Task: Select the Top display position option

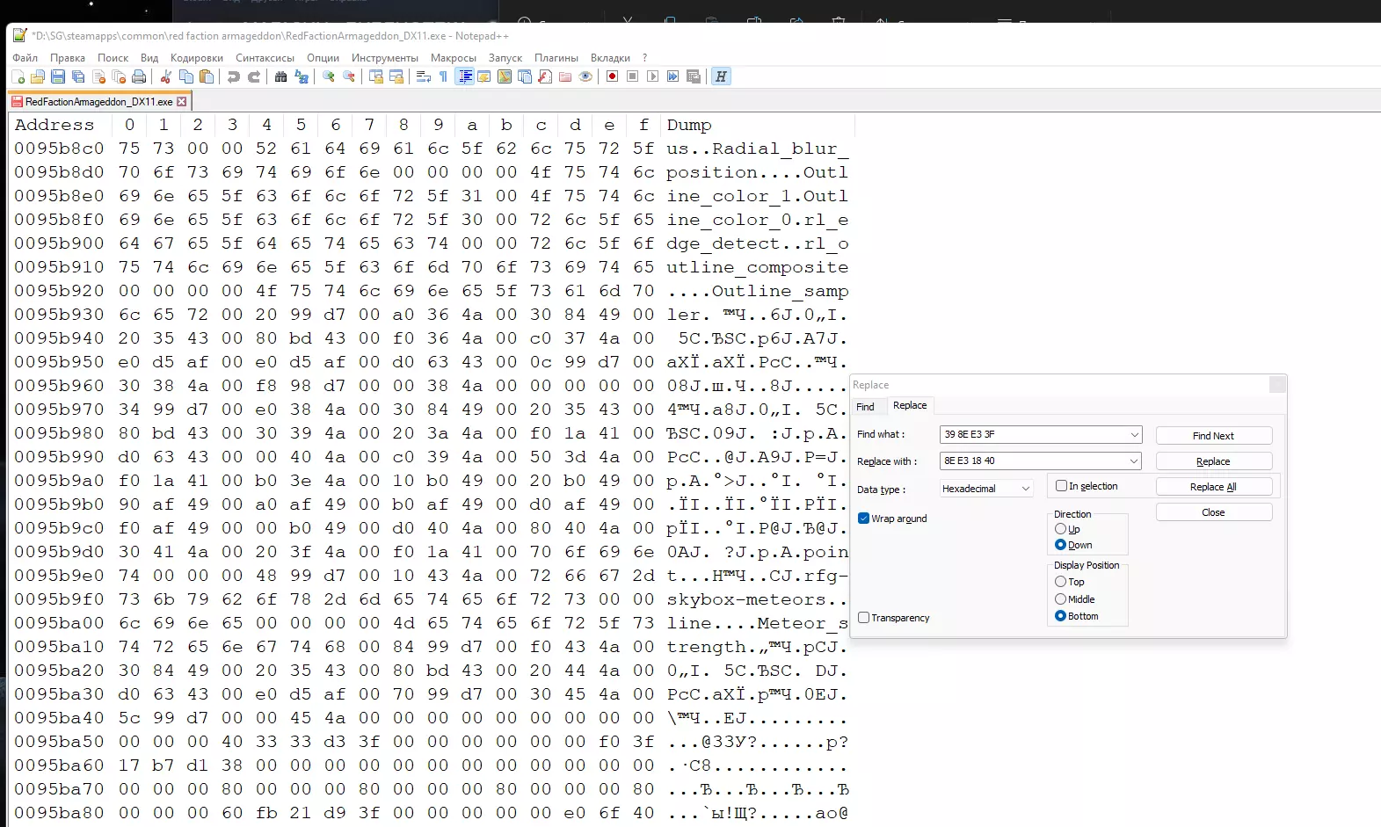Action: [x=1060, y=582]
